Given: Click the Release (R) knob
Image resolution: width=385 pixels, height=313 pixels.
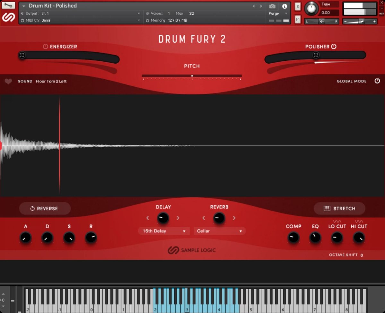Looking at the screenshot, I should [91, 238].
